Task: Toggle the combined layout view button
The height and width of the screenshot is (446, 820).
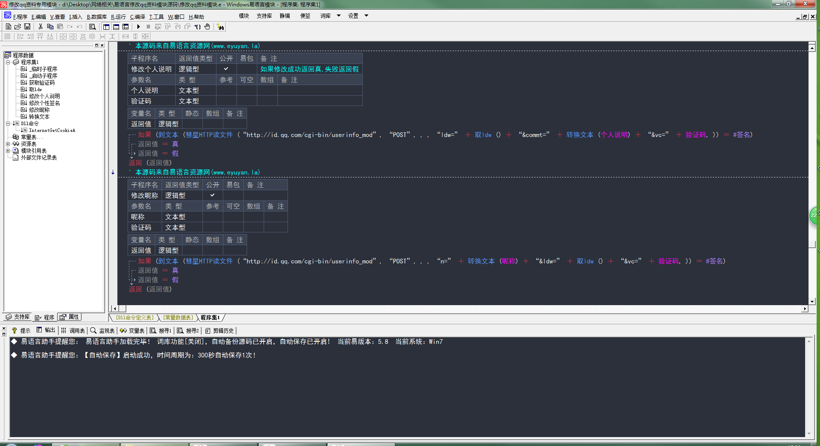Action: coord(125,26)
